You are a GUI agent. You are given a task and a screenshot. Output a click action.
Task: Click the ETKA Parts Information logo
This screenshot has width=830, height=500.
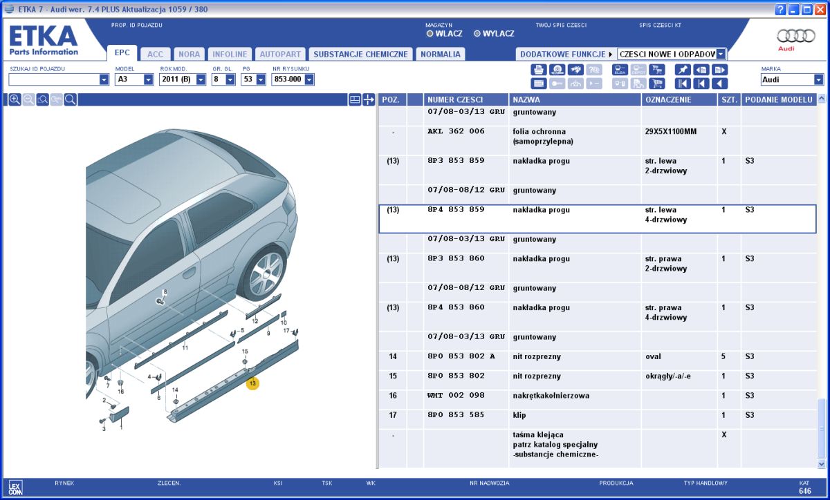(x=44, y=41)
